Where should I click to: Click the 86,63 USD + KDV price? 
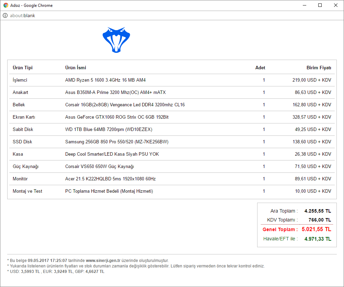coord(313,92)
